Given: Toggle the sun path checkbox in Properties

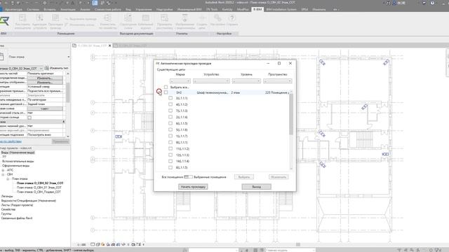Looking at the screenshot, I should click(29, 118).
